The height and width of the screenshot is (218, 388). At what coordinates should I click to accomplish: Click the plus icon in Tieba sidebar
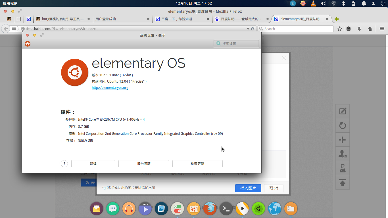click(x=343, y=140)
